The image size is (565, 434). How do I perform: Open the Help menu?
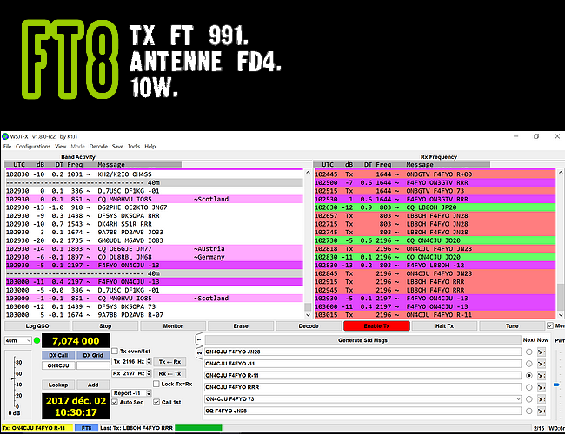click(x=150, y=147)
